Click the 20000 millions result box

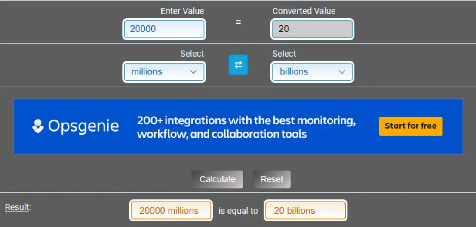click(x=171, y=211)
